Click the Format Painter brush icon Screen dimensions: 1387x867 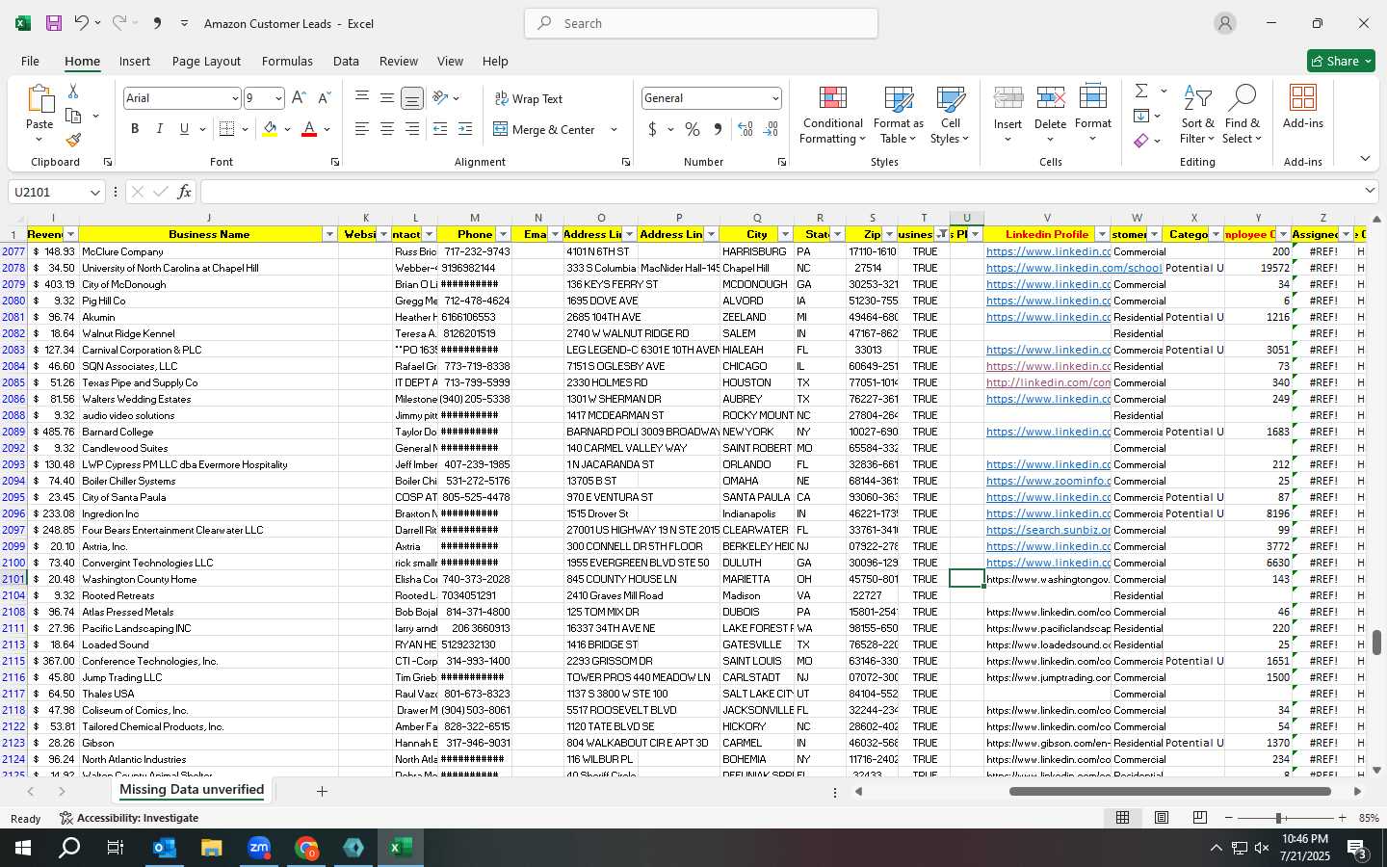[x=73, y=141]
